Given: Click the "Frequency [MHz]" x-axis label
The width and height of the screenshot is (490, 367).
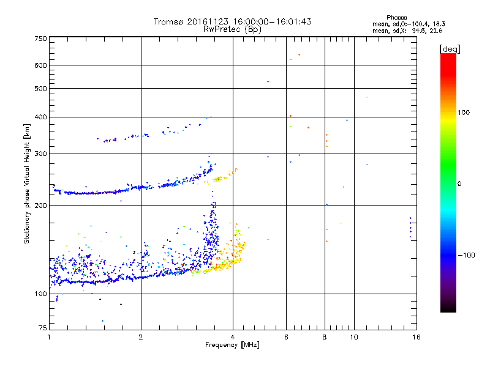Looking at the screenshot, I should pyautogui.click(x=232, y=344).
